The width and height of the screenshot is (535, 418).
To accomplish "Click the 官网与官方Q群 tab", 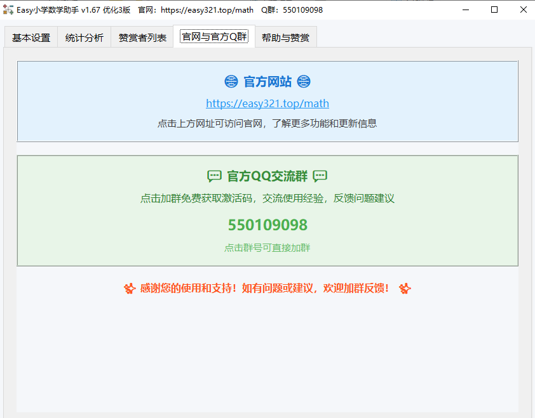I will [214, 36].
